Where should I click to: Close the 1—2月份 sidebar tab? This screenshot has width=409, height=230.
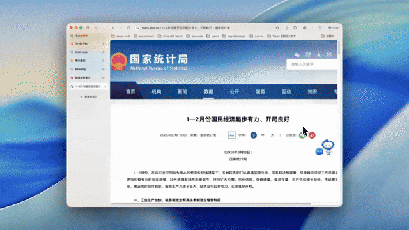tap(105, 86)
